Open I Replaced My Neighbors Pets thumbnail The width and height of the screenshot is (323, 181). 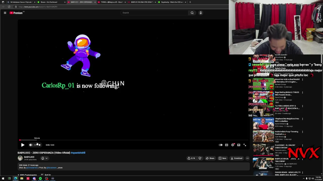263,123
